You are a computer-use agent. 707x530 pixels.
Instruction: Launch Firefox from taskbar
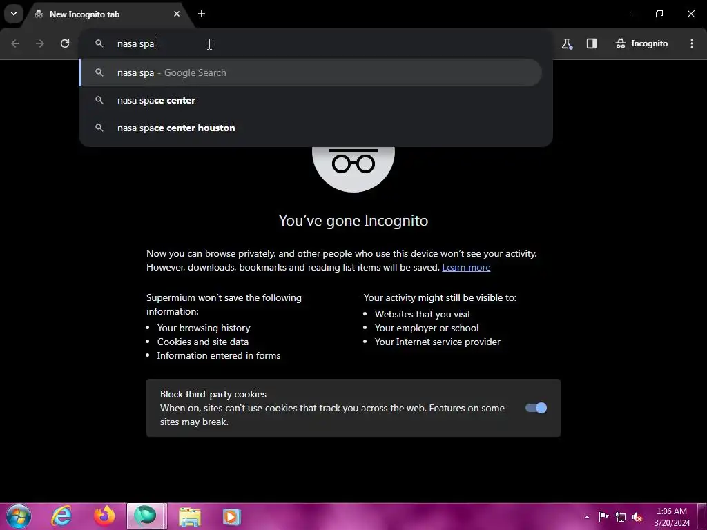point(104,516)
